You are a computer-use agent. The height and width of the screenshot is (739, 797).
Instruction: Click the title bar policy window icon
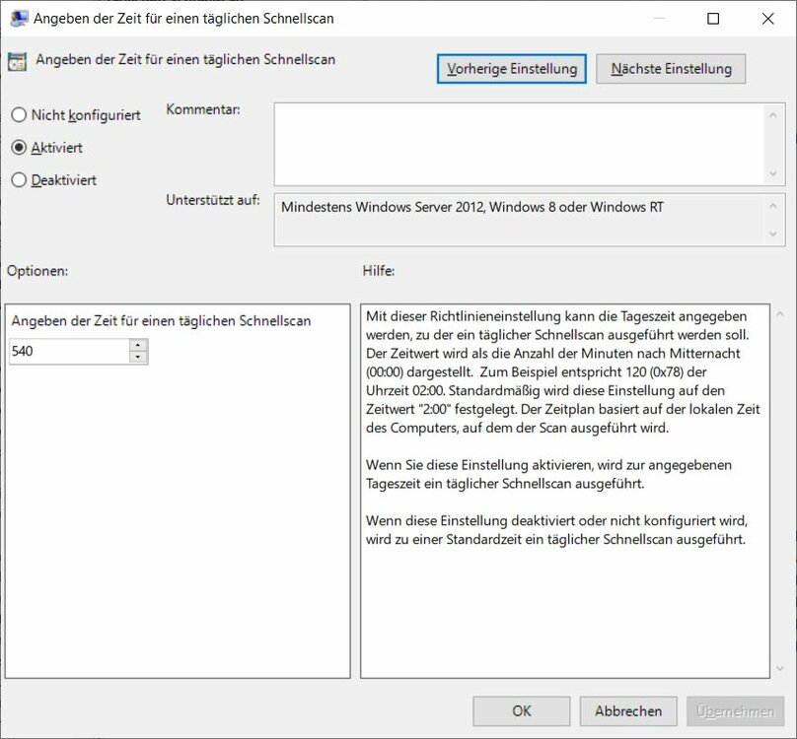(x=18, y=18)
